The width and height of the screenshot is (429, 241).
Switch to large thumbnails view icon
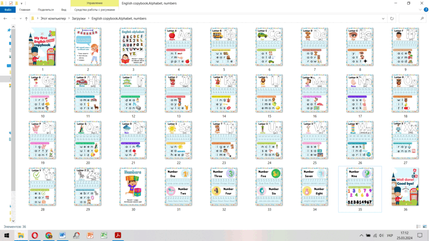424,226
